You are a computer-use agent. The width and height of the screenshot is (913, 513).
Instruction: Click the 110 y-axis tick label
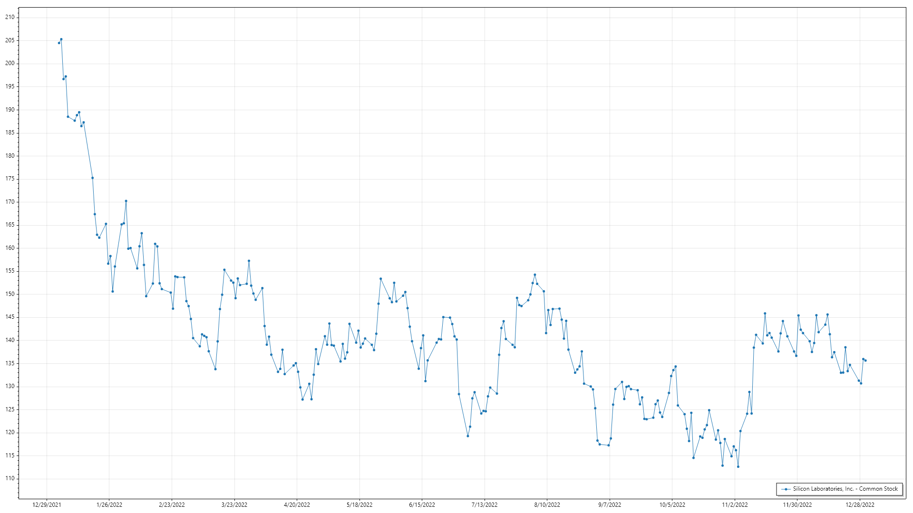[10, 479]
